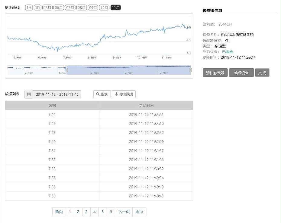
Task: Select the active 11月 tab
Action: [x=116, y=8]
